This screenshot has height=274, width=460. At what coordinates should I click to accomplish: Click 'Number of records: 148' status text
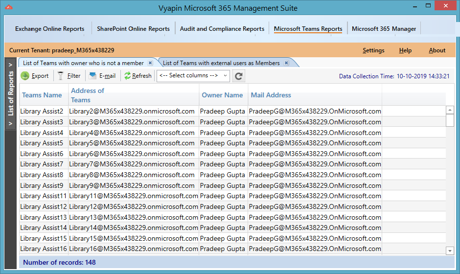click(59, 262)
